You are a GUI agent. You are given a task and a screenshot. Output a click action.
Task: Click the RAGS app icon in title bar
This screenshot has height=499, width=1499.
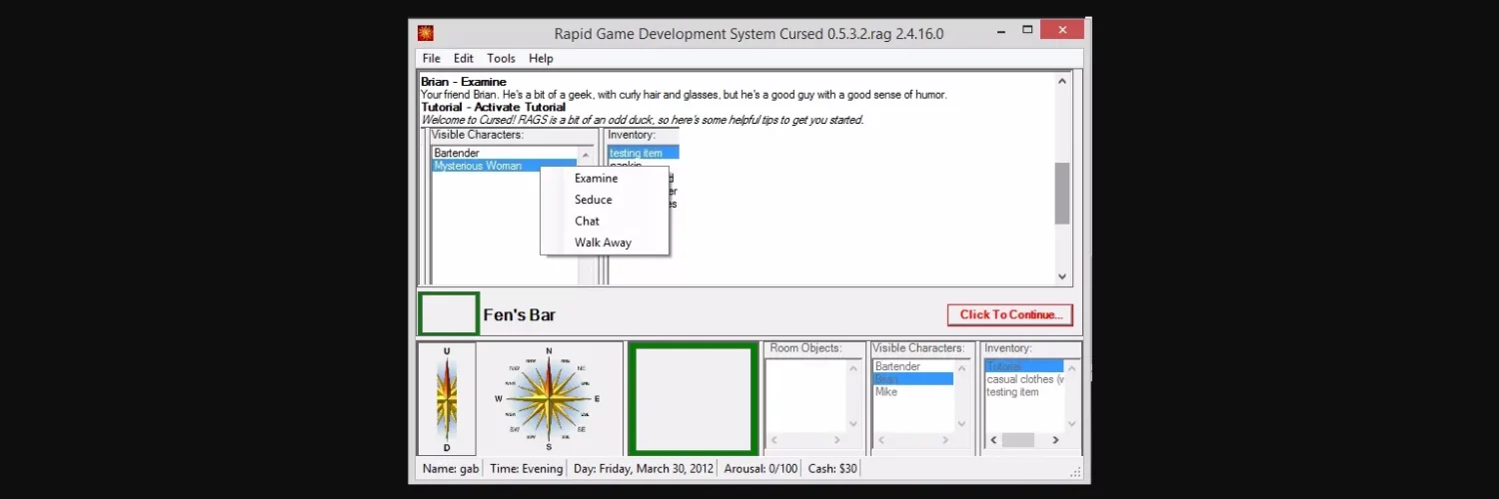[x=426, y=33]
